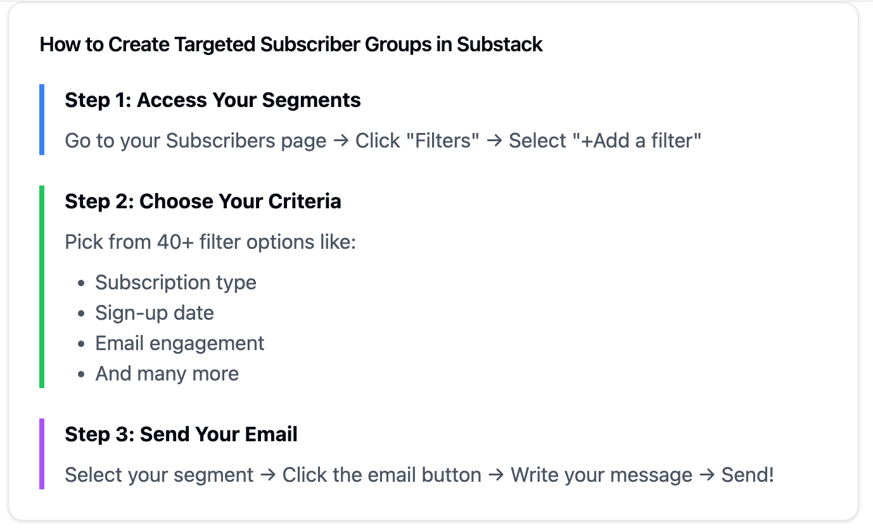Click the quoted "+Add a filter" text

pos(637,141)
